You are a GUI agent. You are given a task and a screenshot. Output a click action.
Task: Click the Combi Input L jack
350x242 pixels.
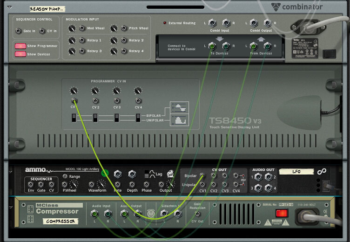click(x=212, y=23)
